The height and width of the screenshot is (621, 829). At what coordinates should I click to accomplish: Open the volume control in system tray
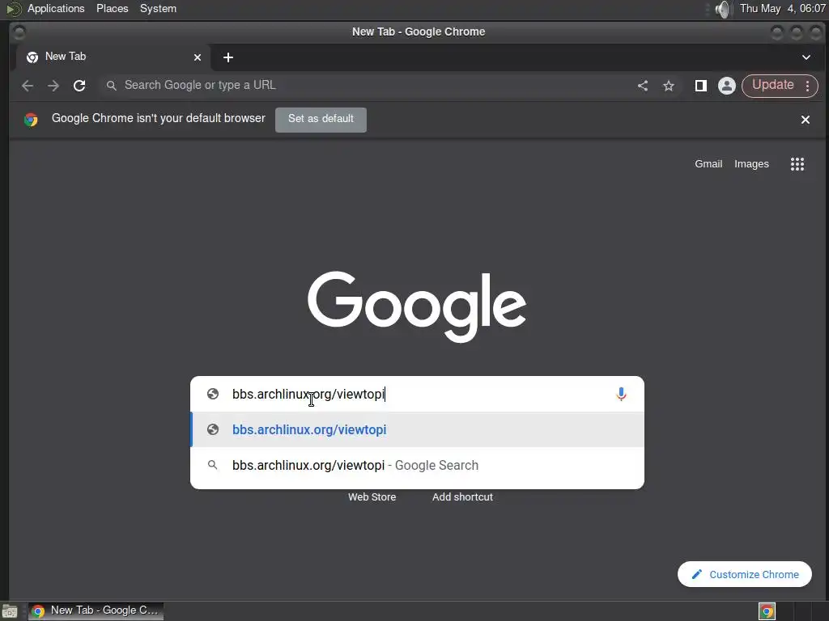pos(722,9)
